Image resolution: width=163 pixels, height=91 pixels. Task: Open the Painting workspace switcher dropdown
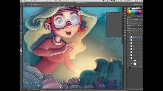(x=138, y=5)
